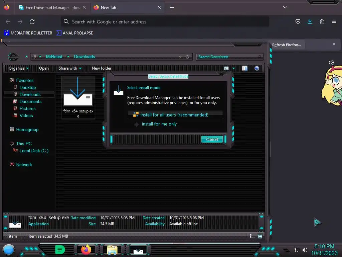Open new tab personalize gear icon
This screenshot has width=342, height=257.
[332, 63]
